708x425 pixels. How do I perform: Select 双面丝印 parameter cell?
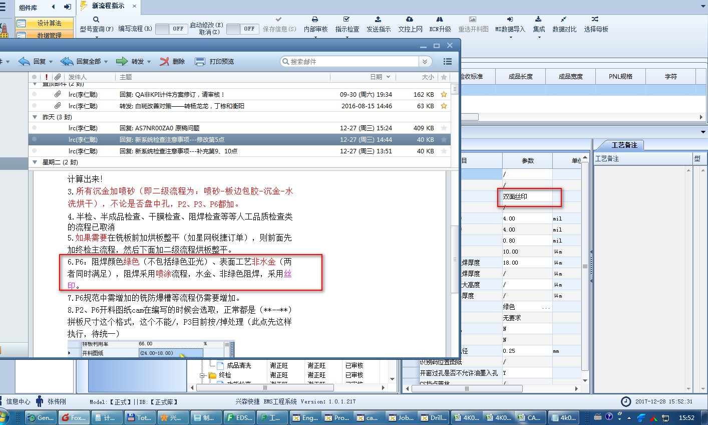[x=527, y=196]
